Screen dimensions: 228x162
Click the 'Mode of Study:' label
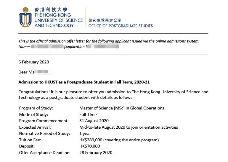[x=33, y=114]
